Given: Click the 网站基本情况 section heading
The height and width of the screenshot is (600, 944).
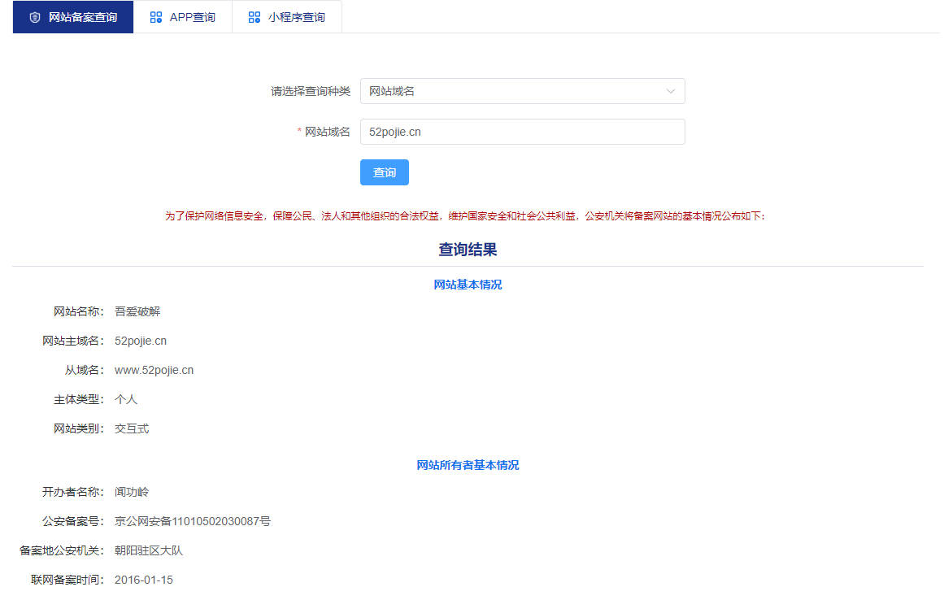Looking at the screenshot, I should tap(468, 285).
